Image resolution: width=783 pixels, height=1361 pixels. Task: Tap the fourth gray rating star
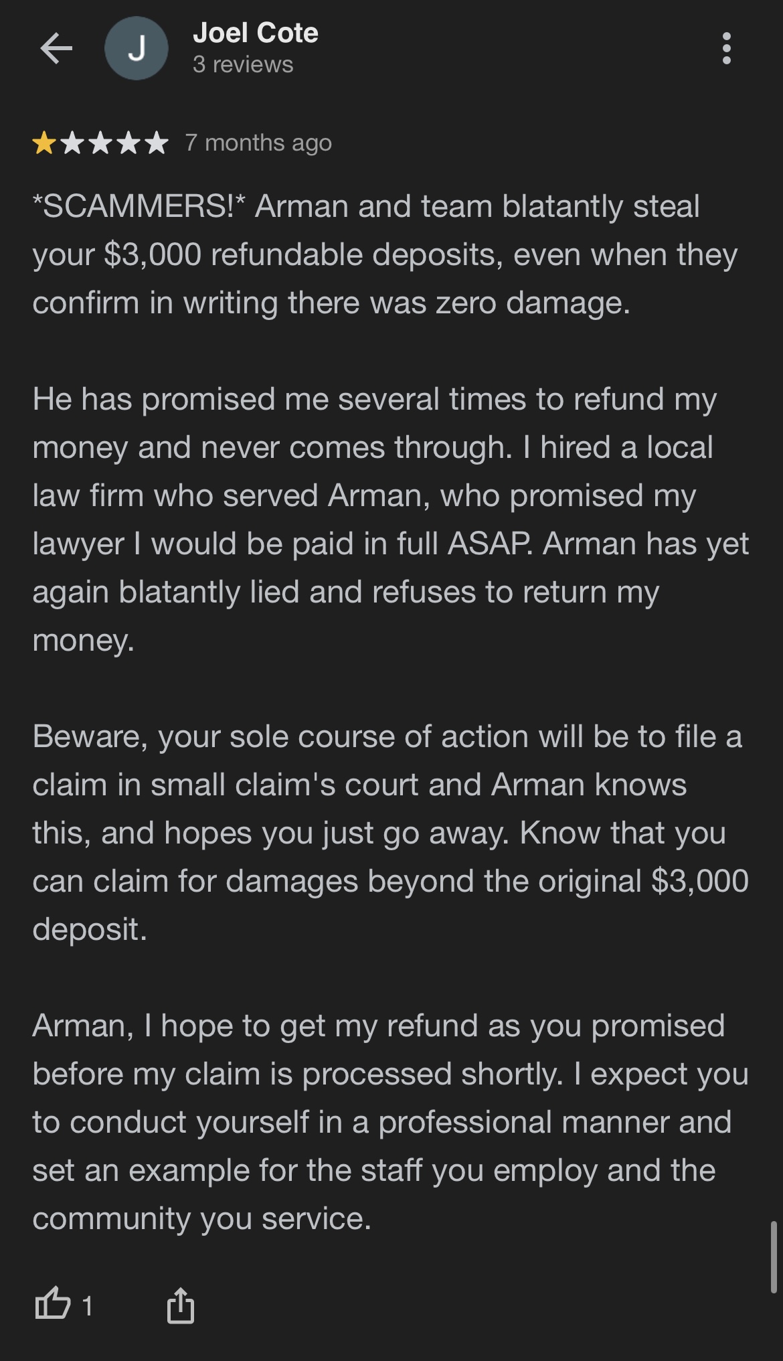click(128, 143)
